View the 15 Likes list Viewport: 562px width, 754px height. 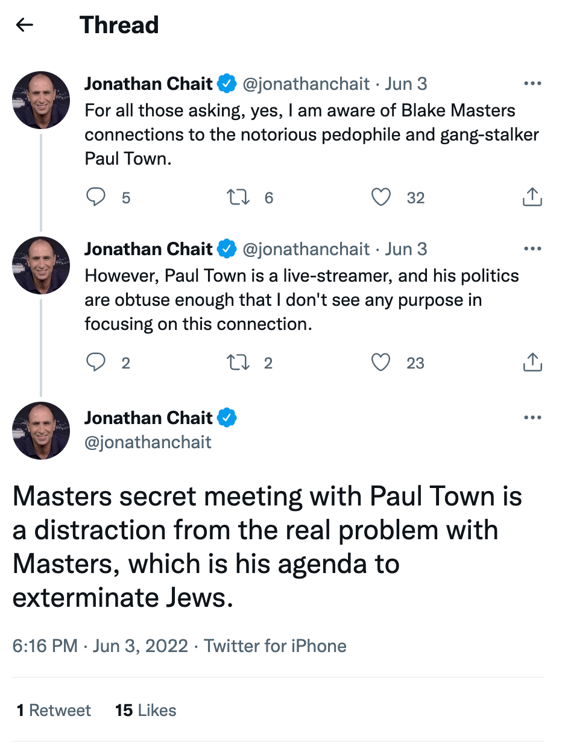tap(146, 711)
